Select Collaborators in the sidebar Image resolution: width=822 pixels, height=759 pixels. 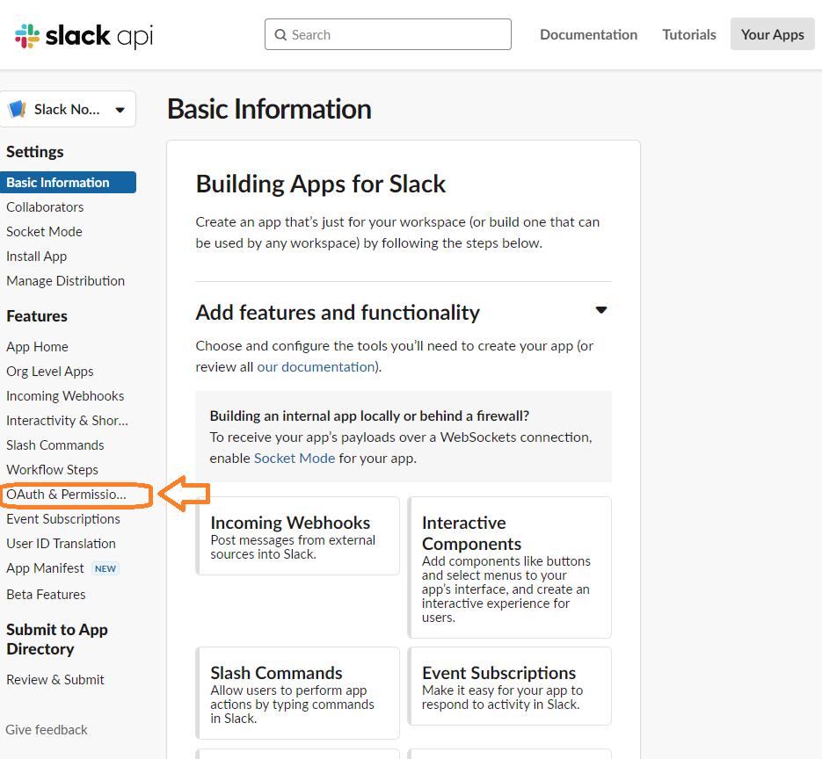click(45, 207)
